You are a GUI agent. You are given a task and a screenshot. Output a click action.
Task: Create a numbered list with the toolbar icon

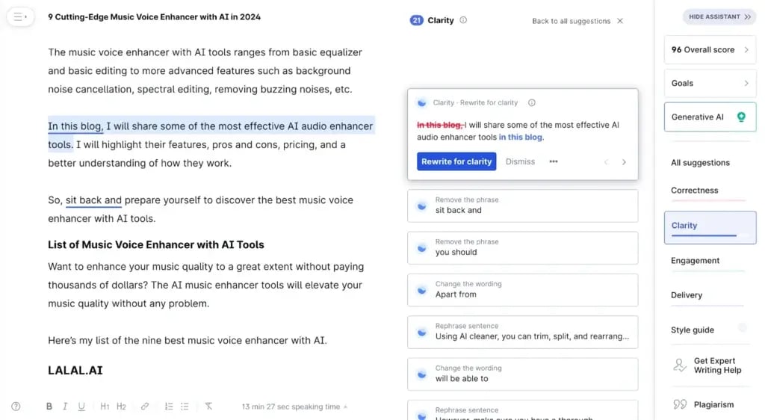pos(169,407)
